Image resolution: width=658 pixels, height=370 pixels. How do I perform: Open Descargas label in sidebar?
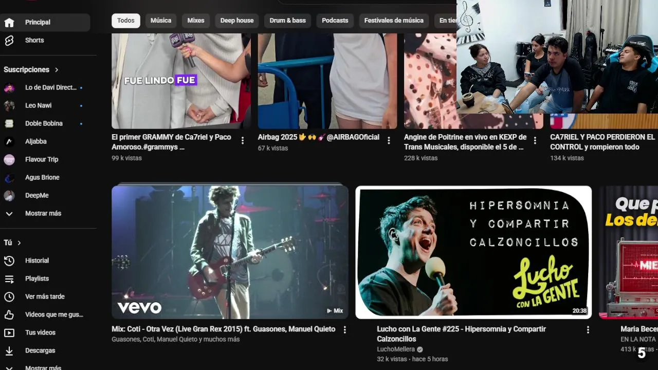[40, 351]
